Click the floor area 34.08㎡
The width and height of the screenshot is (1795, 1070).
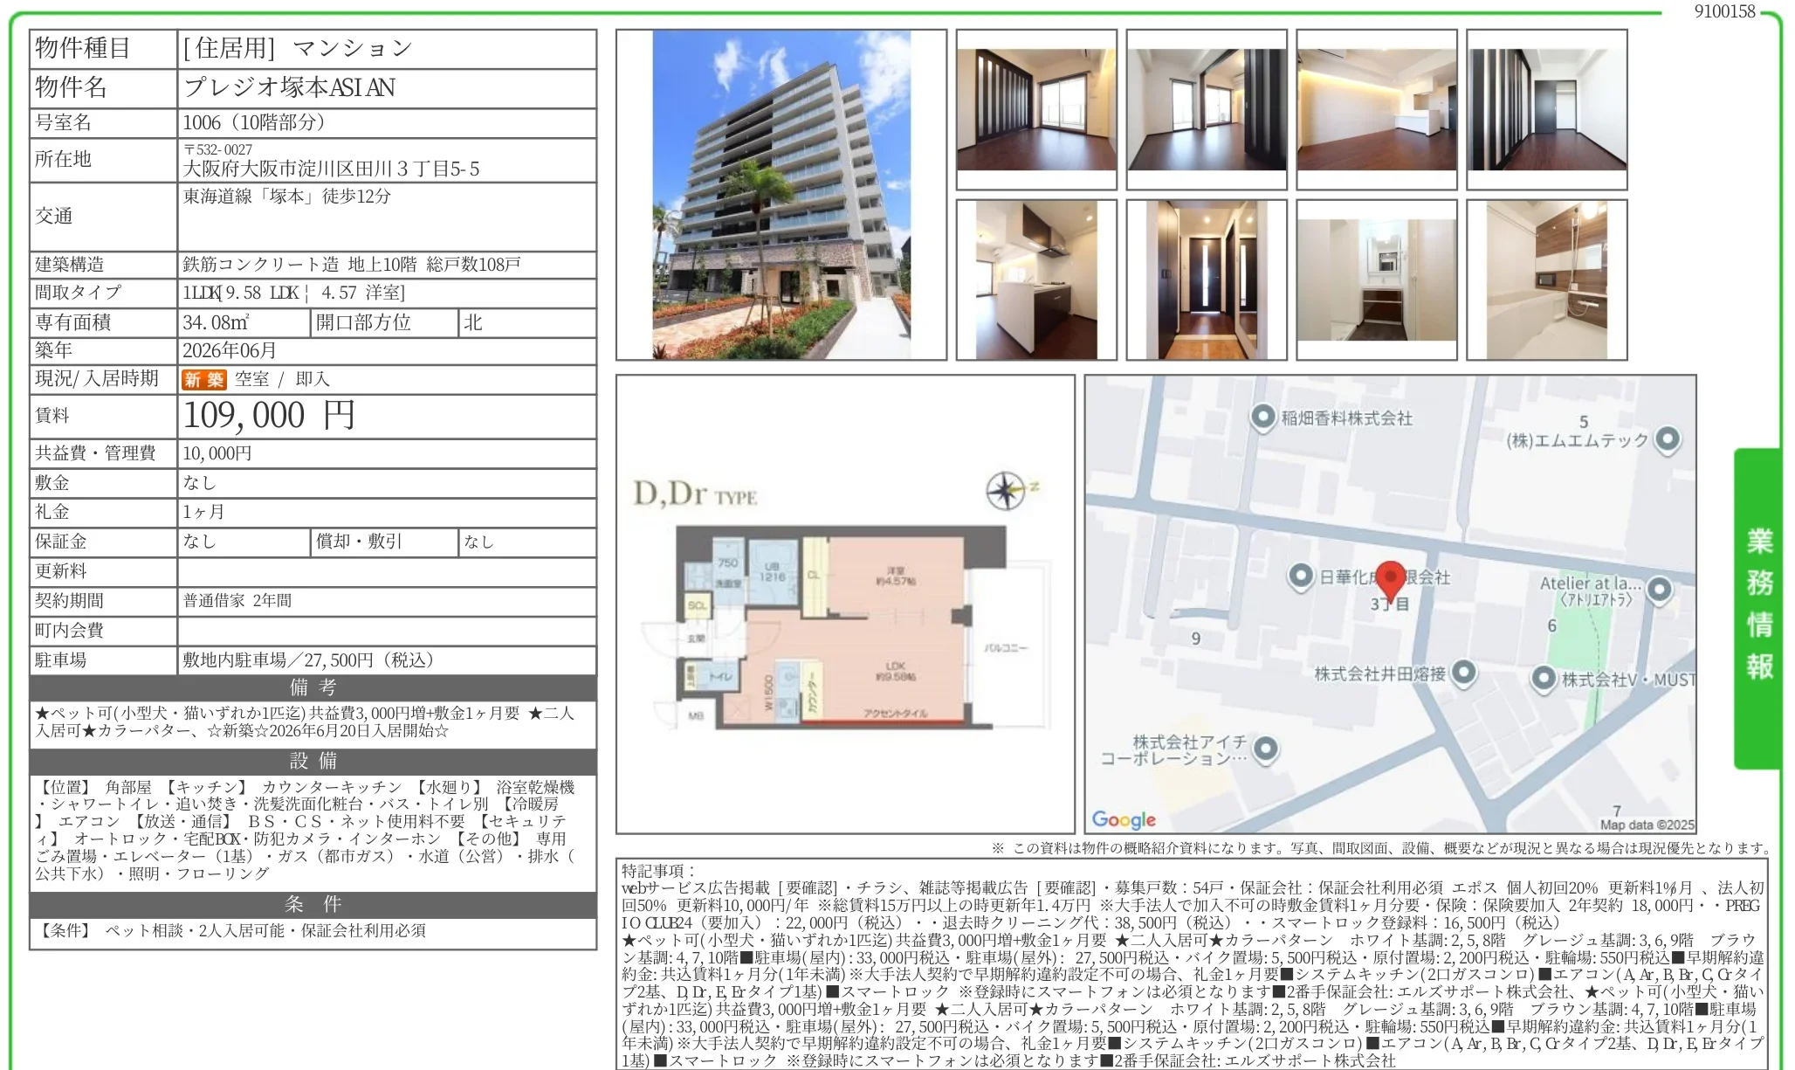coord(216,322)
